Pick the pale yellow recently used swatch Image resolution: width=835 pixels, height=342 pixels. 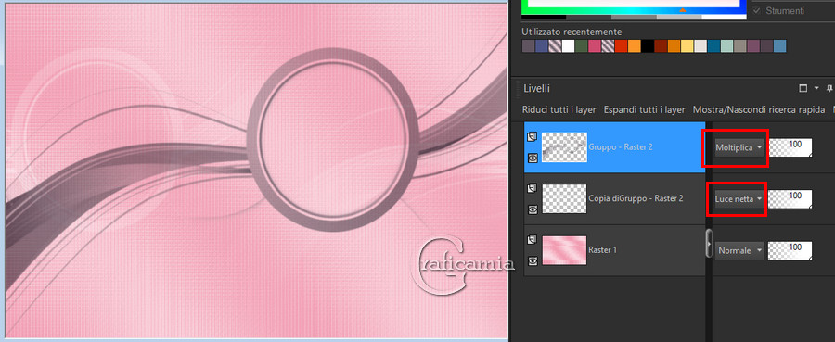click(x=687, y=46)
